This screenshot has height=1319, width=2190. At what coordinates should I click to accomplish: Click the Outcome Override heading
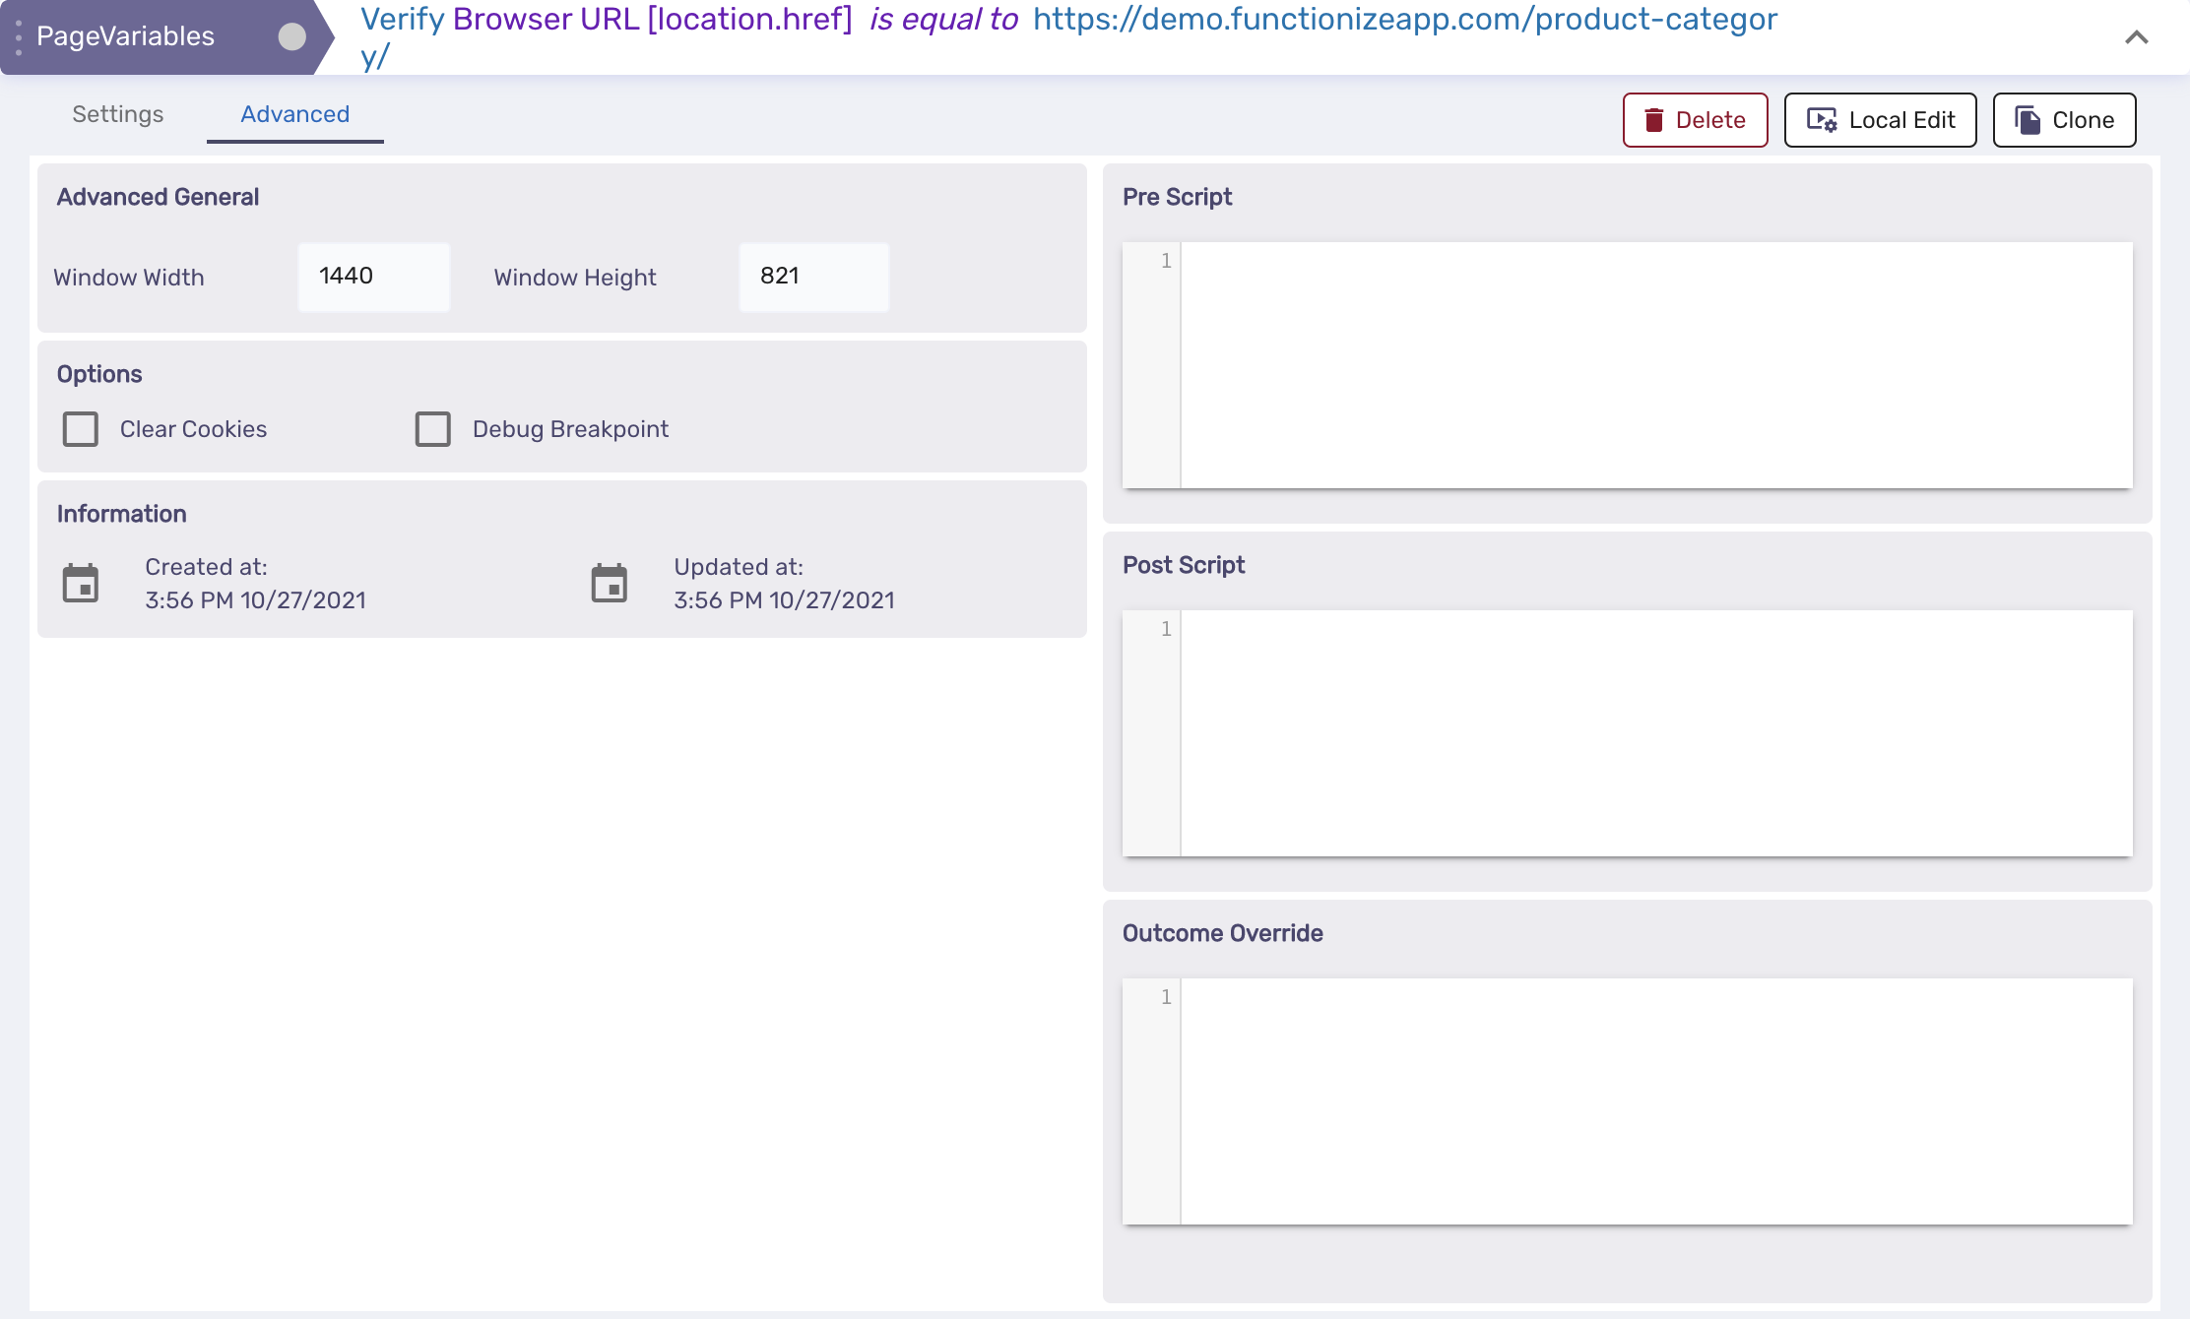tap(1223, 933)
